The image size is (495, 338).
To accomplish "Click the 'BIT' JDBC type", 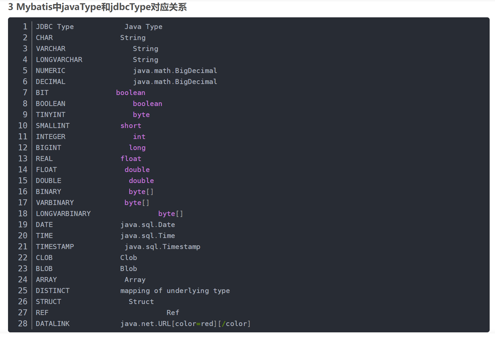I will [42, 93].
